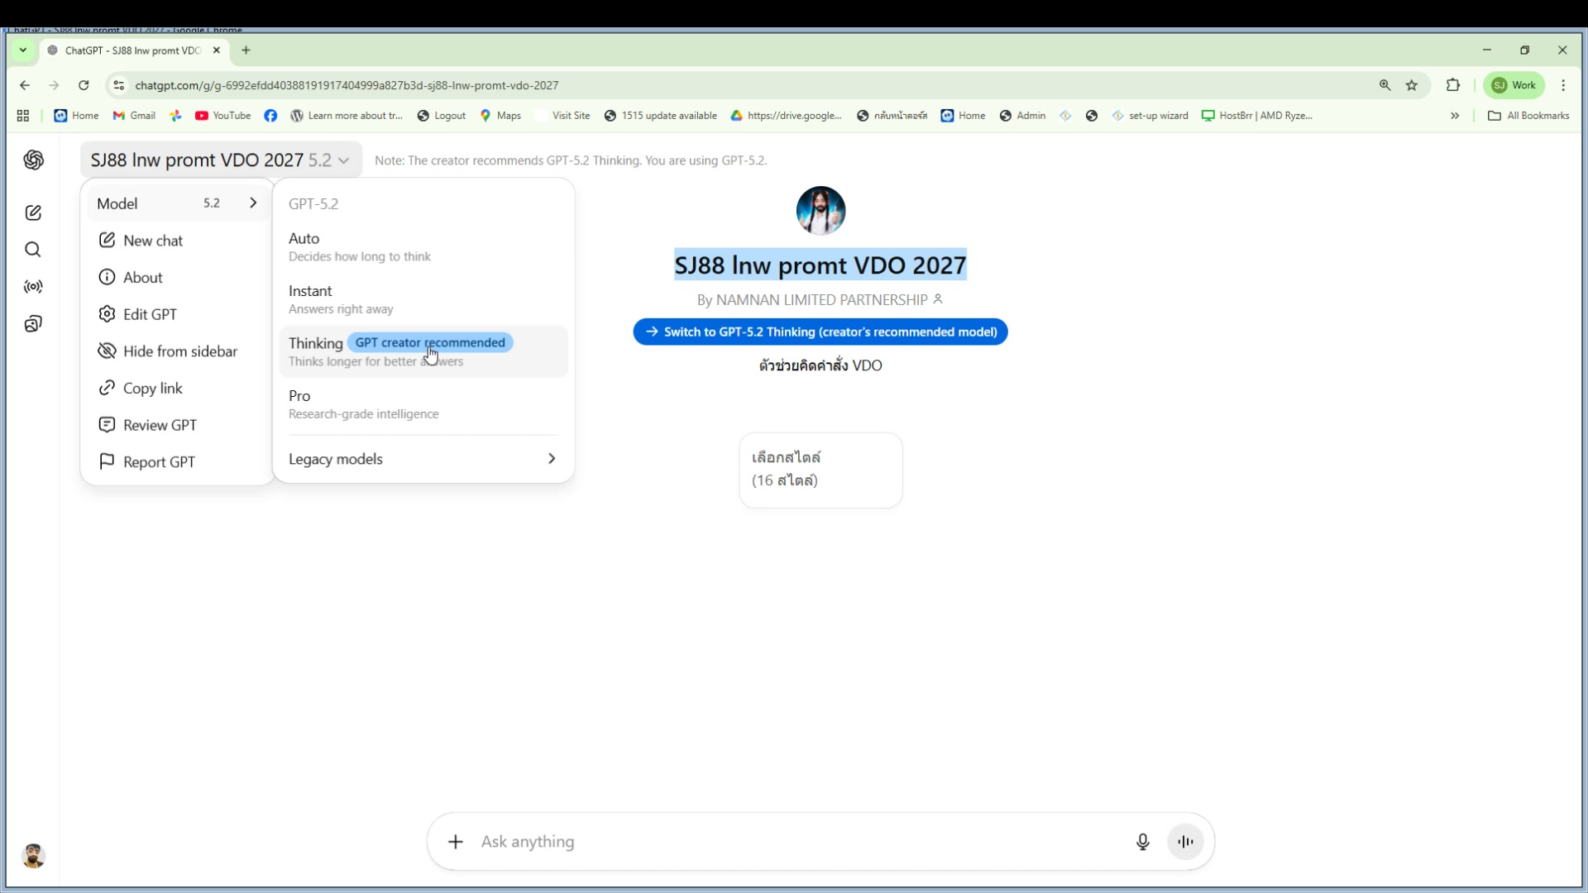Select Hide from sidebar menu item

coord(180,351)
